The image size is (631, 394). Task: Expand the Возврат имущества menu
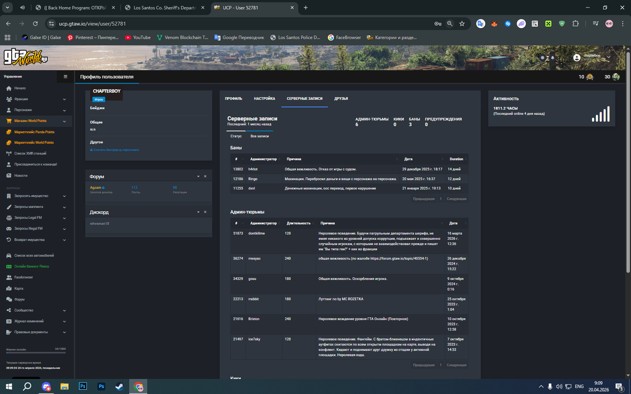[65, 240]
